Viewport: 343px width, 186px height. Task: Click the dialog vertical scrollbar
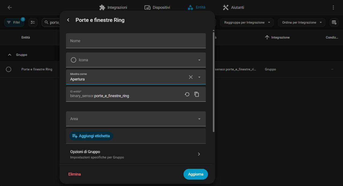[x=214, y=82]
